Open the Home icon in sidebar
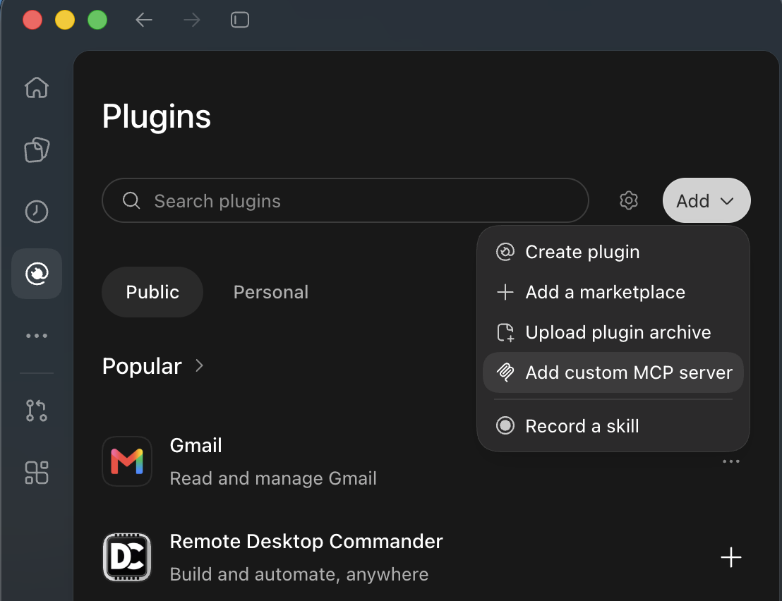The image size is (782, 601). click(x=37, y=87)
